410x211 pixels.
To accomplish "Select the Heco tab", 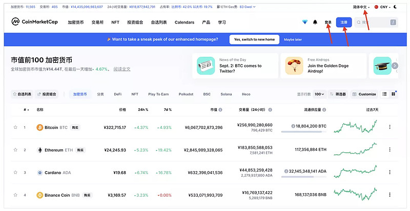I will (x=246, y=94).
